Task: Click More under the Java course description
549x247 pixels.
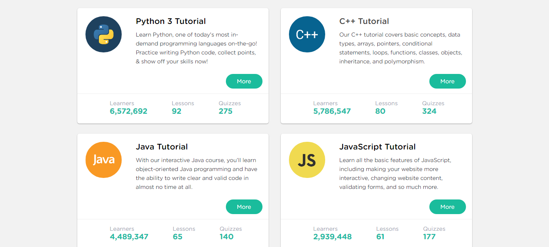Action: click(x=244, y=207)
